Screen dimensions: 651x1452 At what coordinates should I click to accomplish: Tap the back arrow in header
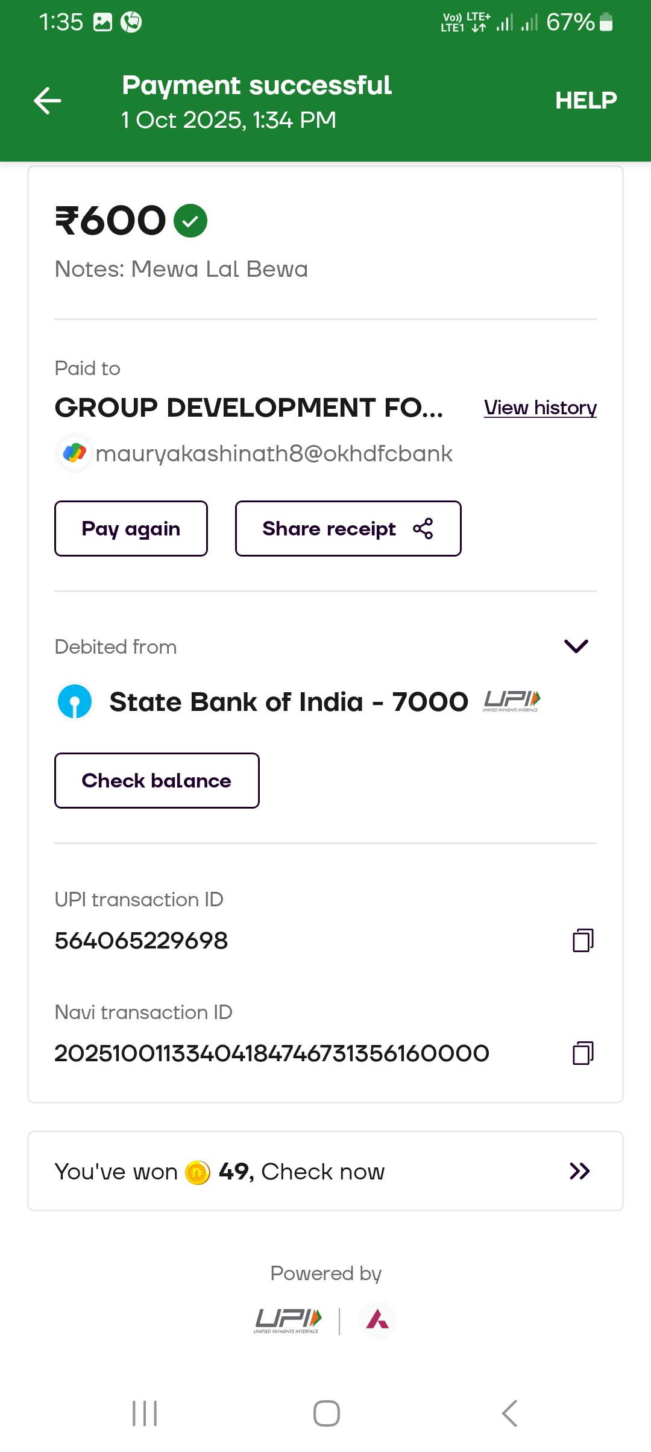[48, 100]
